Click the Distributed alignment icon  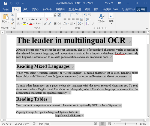tap(82, 19)
